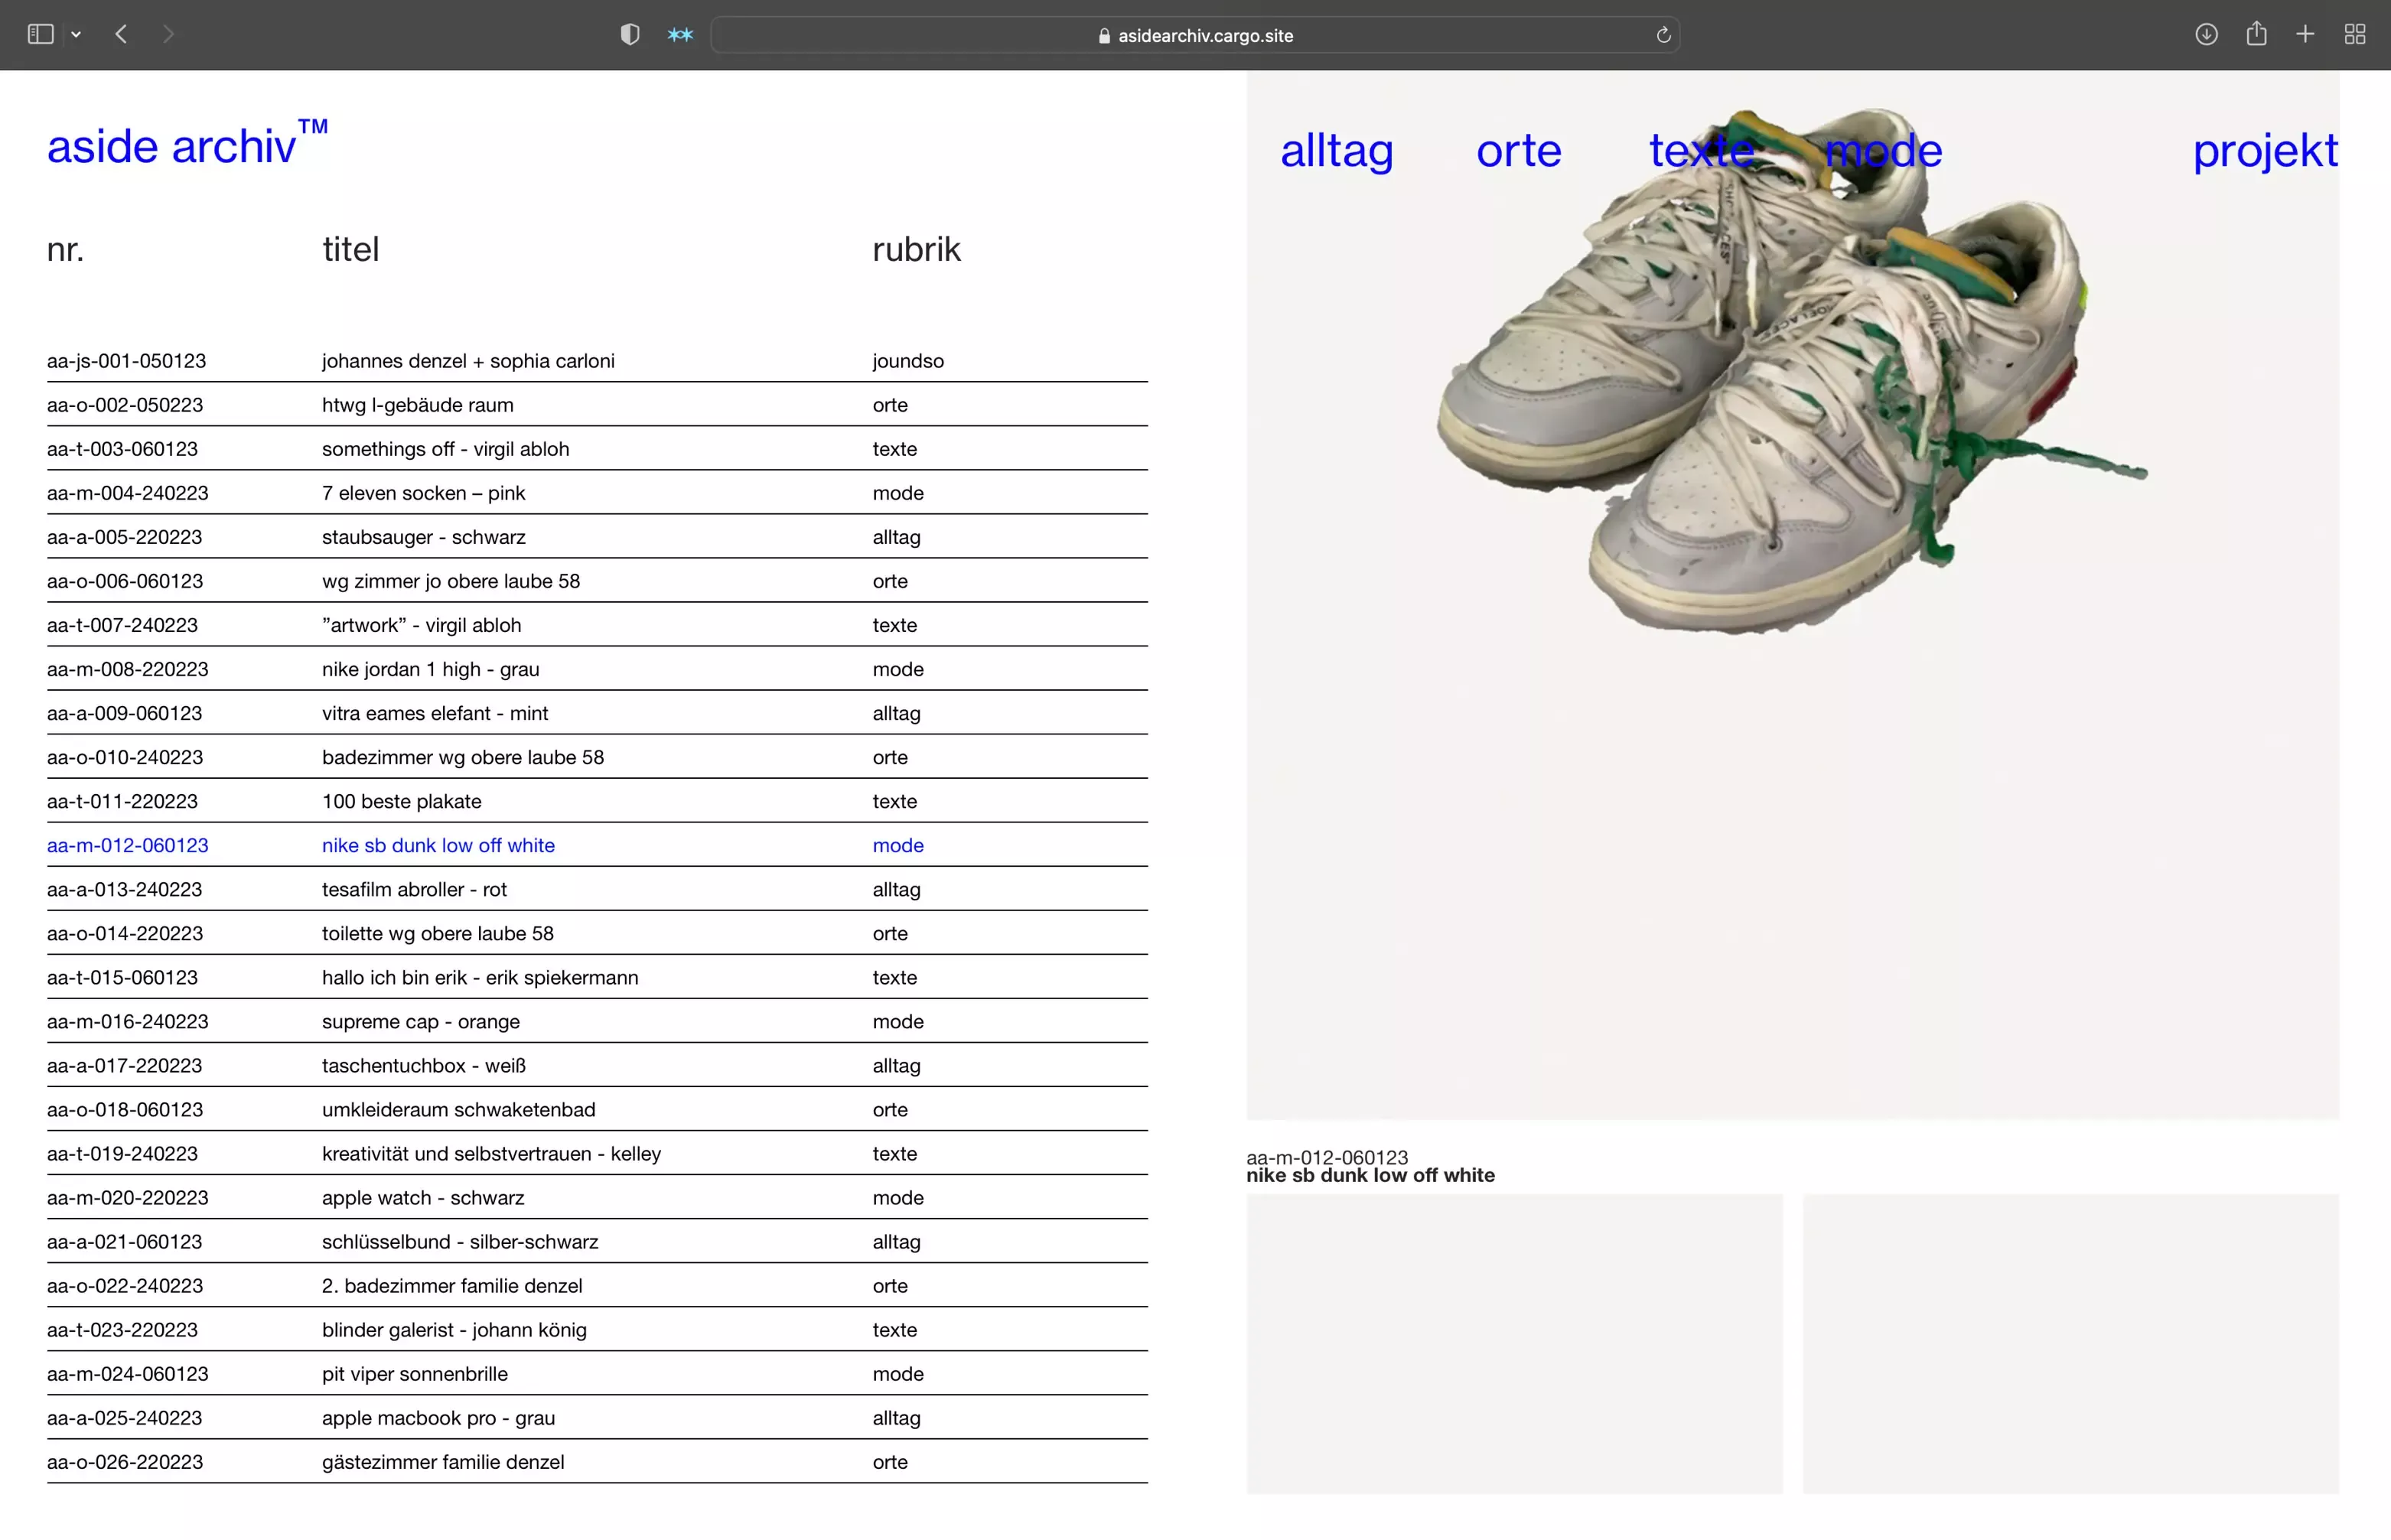Click the blue asterisk extension icon

pyautogui.click(x=680, y=35)
